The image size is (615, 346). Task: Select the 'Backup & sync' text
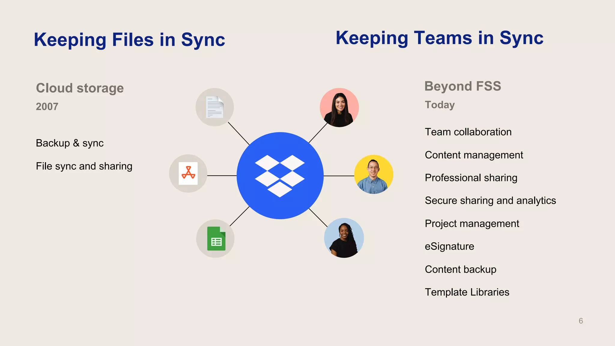click(x=70, y=143)
